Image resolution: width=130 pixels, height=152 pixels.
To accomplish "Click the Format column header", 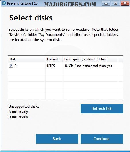I will (x=54, y=59).
